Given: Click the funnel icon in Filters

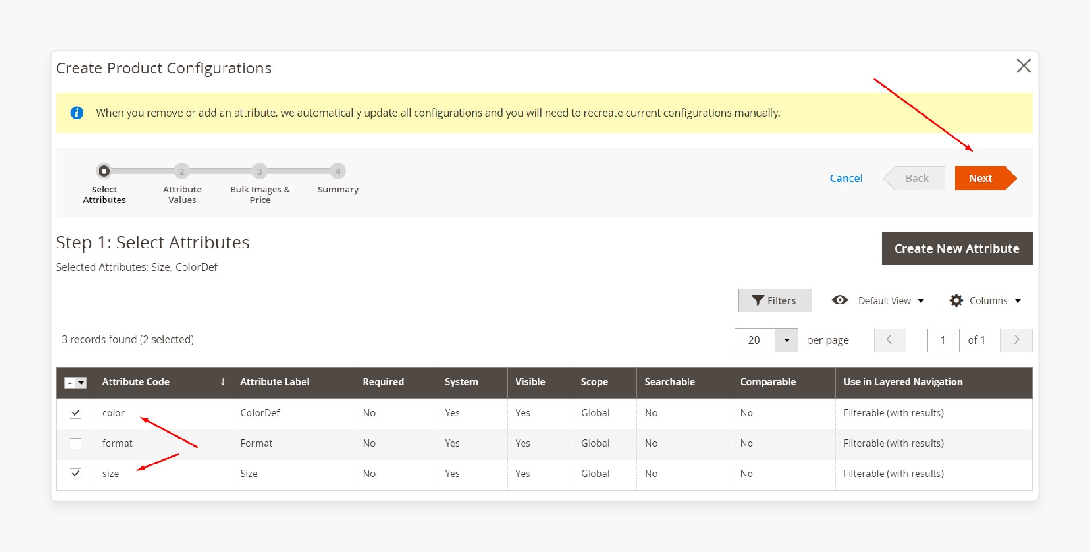Looking at the screenshot, I should coord(757,300).
